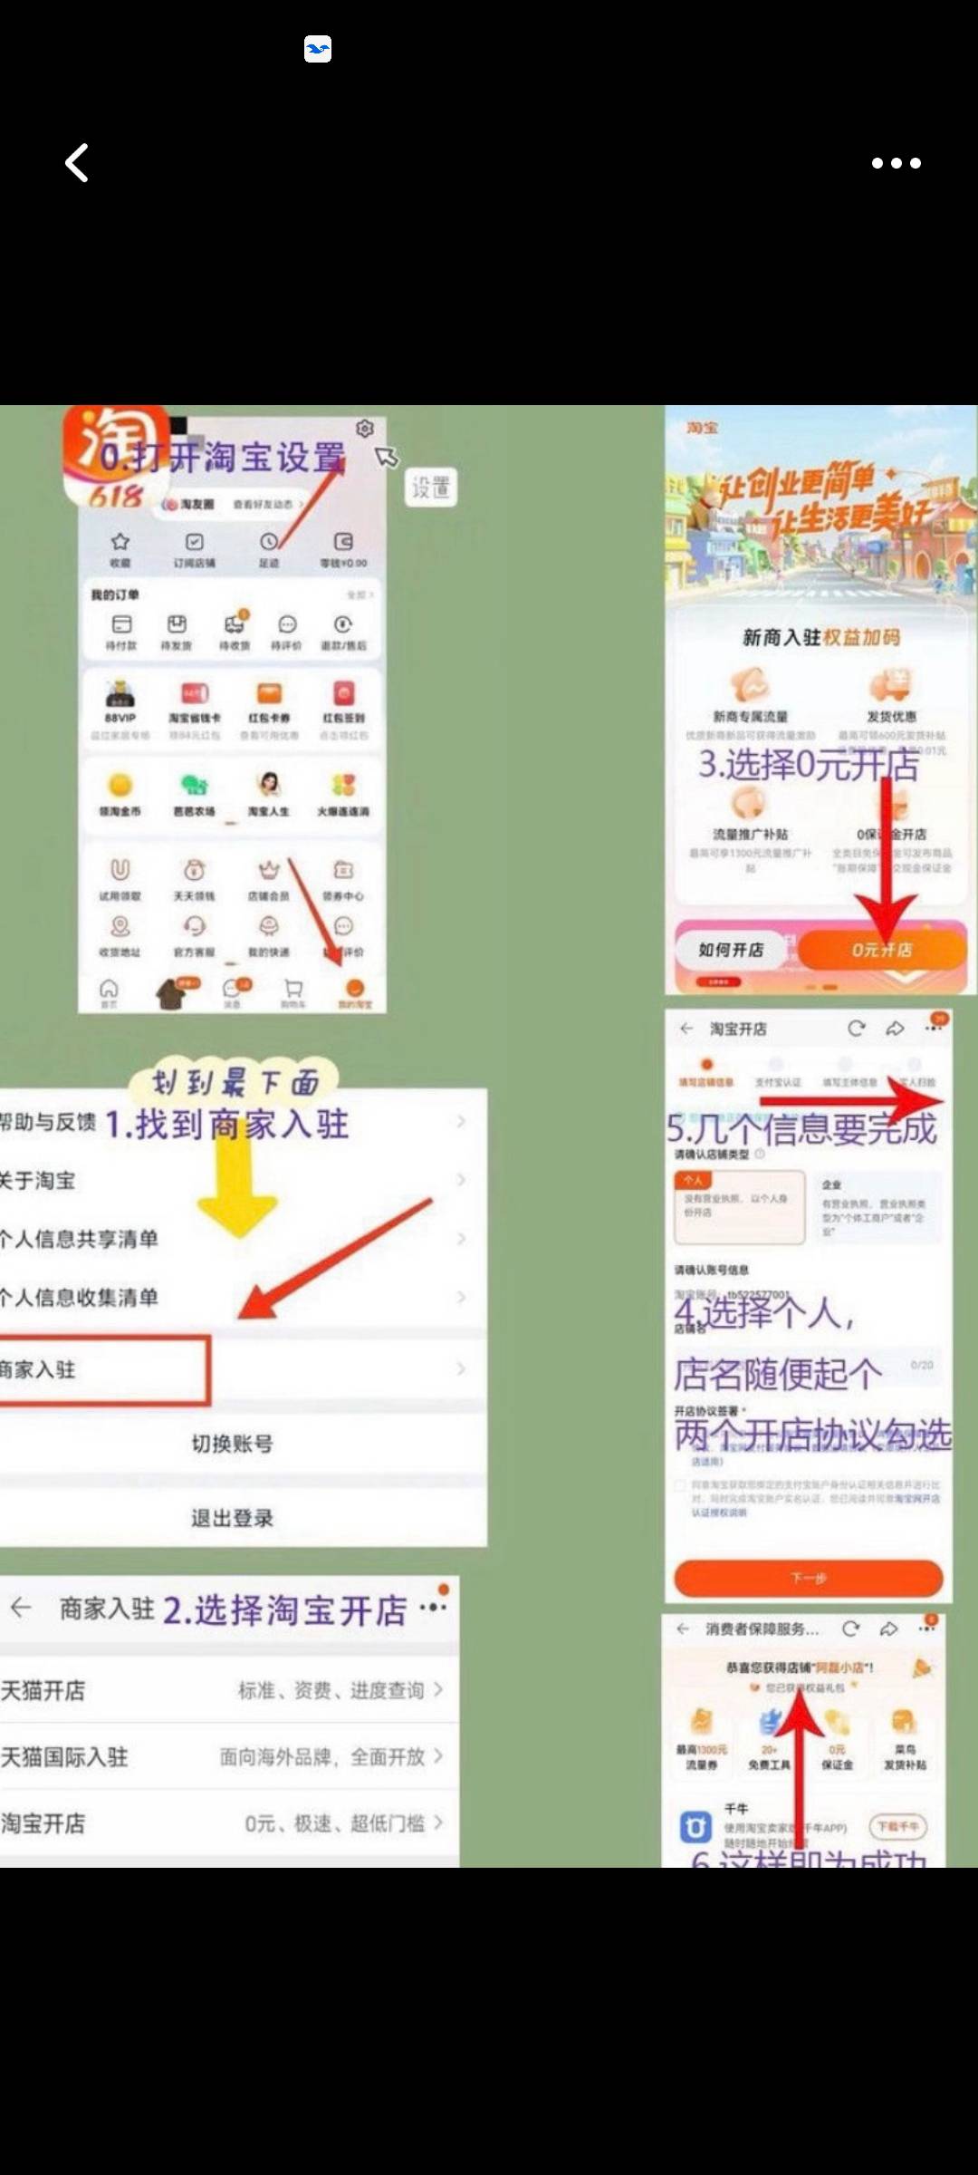
Task: Open the 天猫国际入驻 row chevron
Action: click(438, 1756)
